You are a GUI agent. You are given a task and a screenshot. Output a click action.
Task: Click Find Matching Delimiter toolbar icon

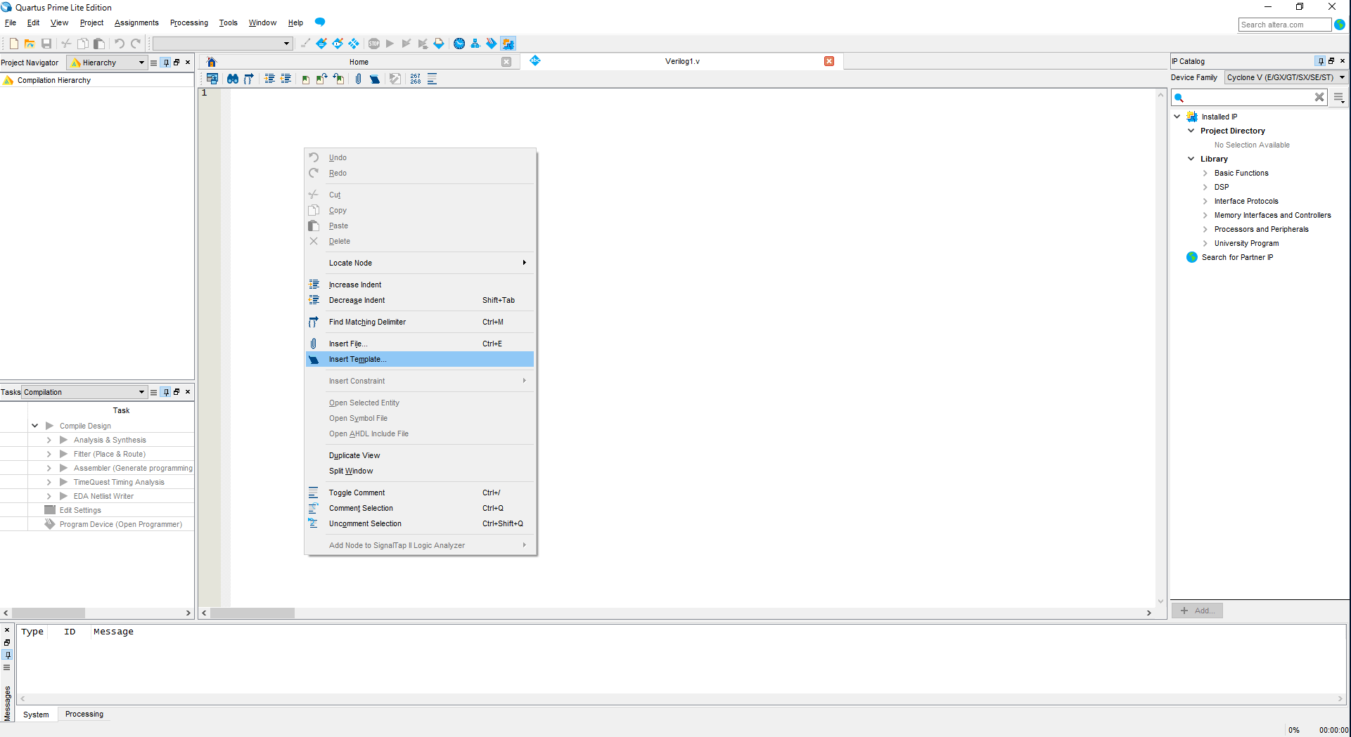249,79
